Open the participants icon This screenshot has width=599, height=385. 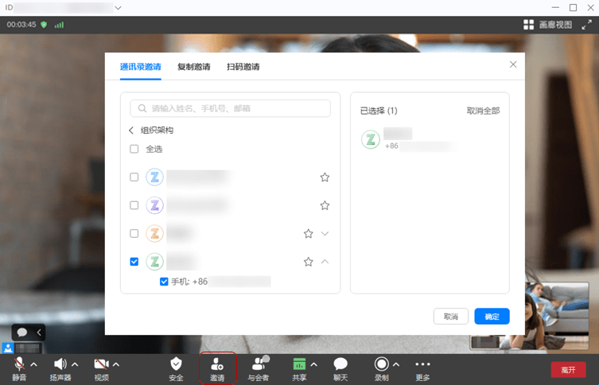pos(258,364)
